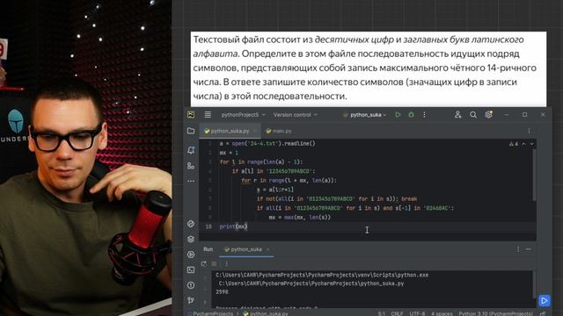Open editor tabs options kebab menu
This screenshot has width=563, height=316.
point(529,131)
